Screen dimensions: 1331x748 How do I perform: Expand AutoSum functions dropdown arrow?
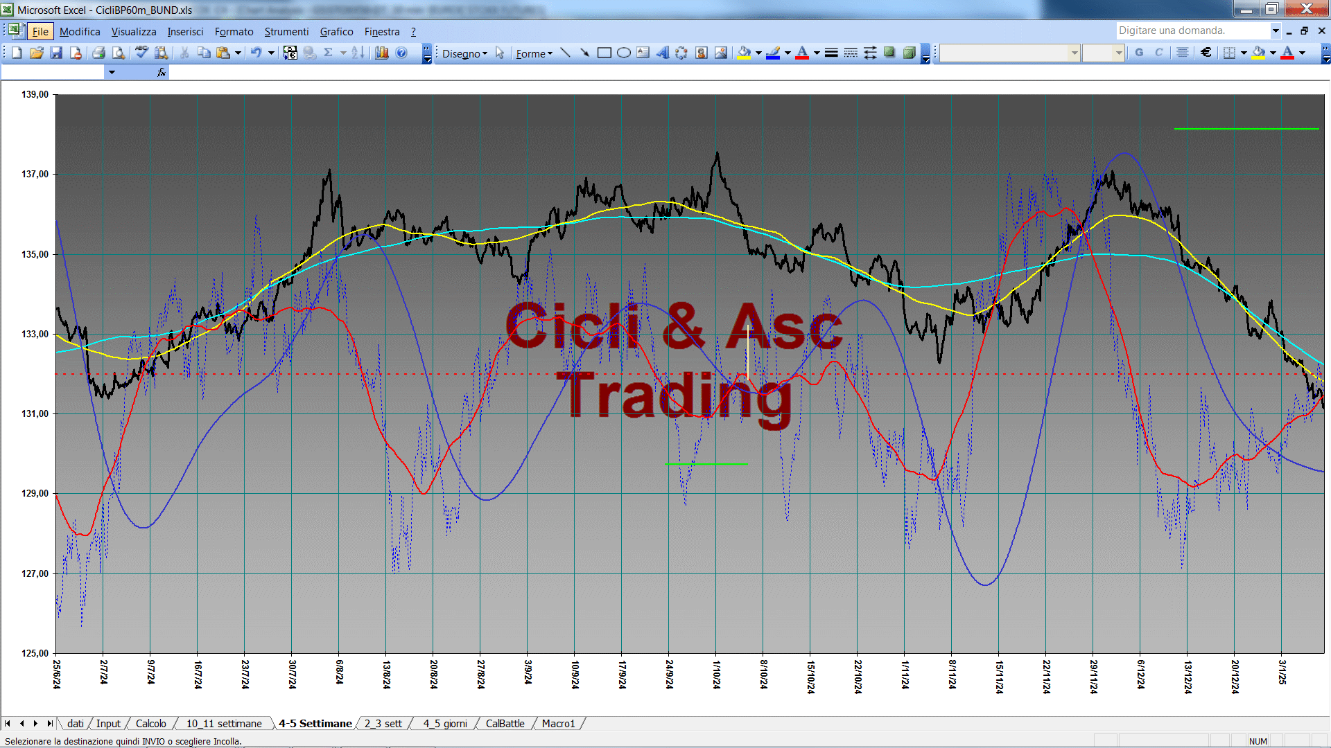coord(343,53)
